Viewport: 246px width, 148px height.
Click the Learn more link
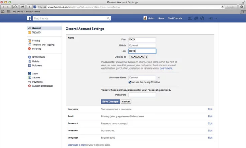point(166,68)
